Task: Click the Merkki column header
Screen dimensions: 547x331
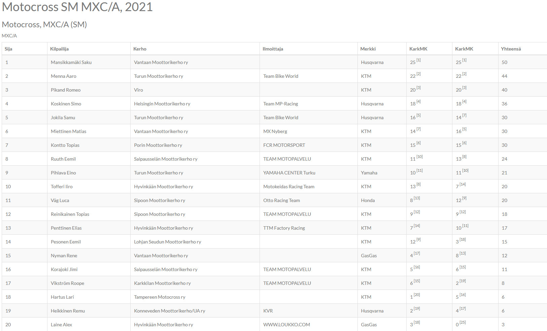Action: [368, 49]
